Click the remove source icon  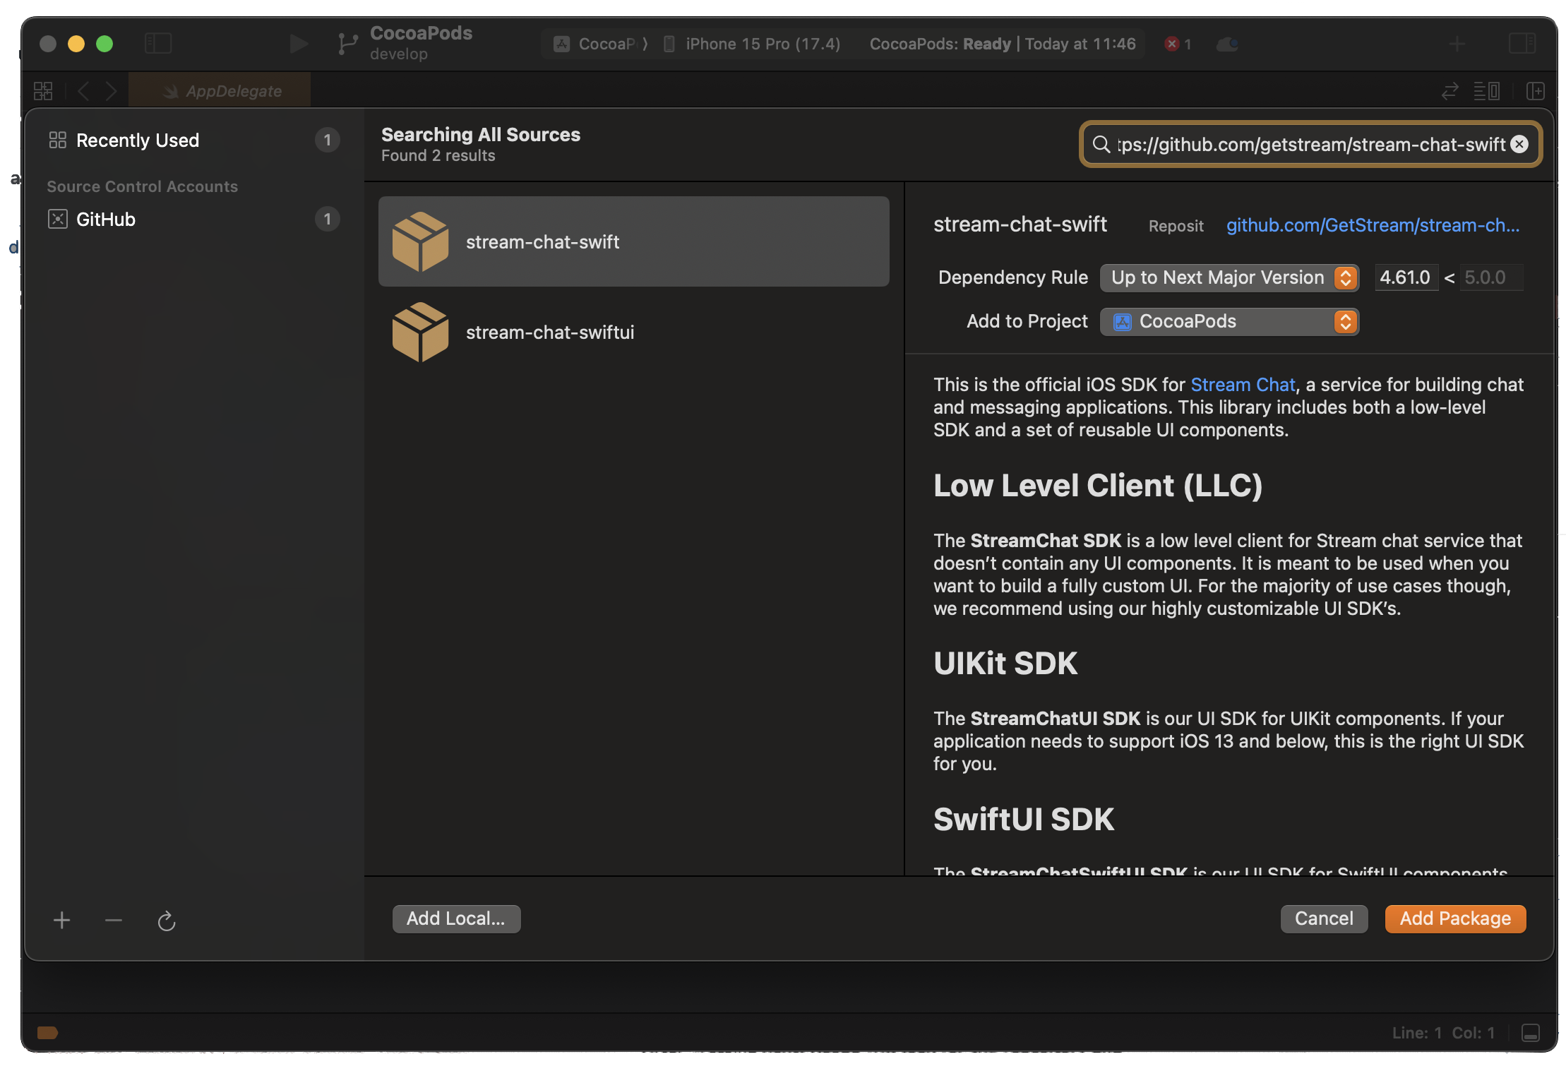coord(113,917)
